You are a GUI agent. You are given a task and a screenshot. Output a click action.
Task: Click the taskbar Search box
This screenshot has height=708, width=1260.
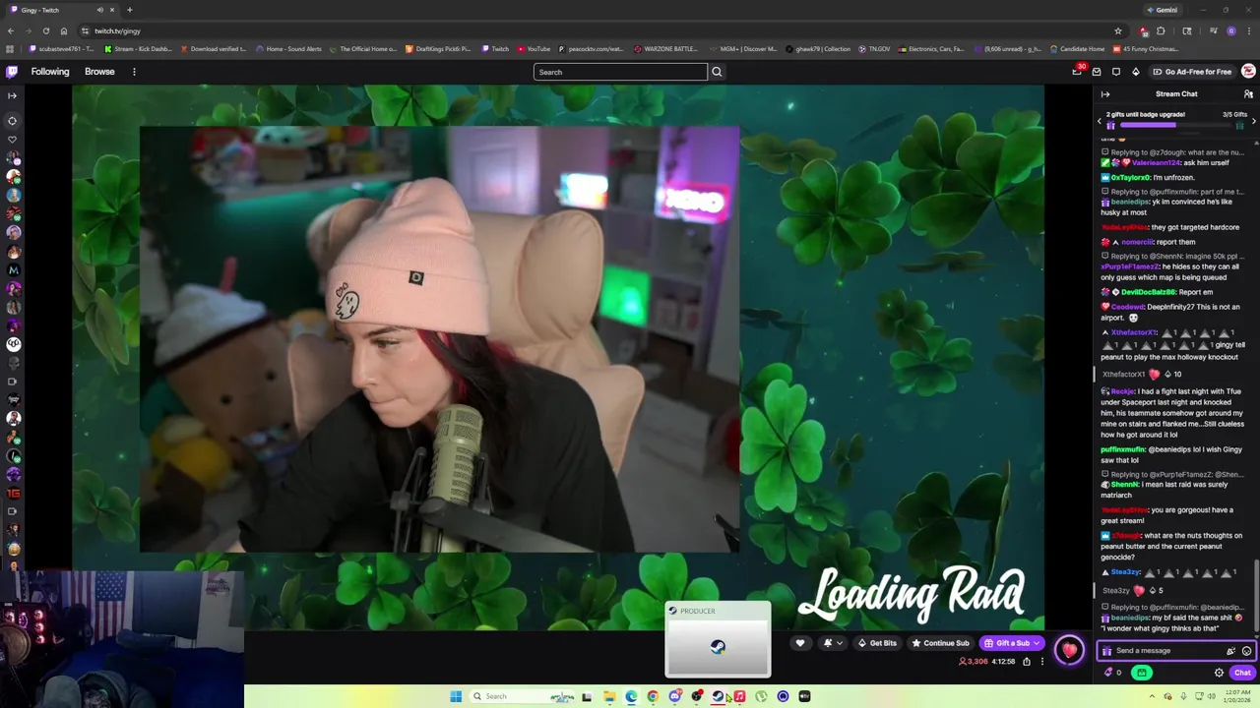[x=522, y=696]
